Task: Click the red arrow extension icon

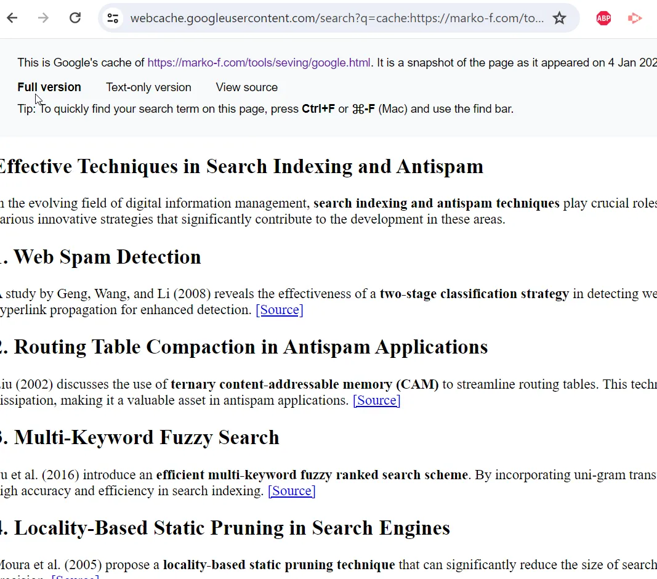Action: [x=635, y=18]
